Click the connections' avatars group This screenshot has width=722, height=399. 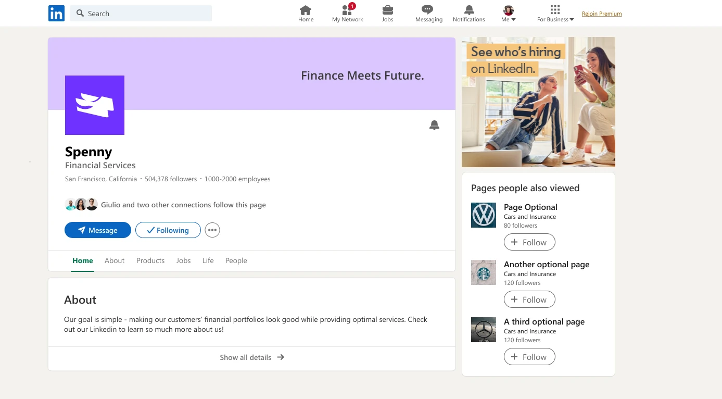[x=82, y=205]
